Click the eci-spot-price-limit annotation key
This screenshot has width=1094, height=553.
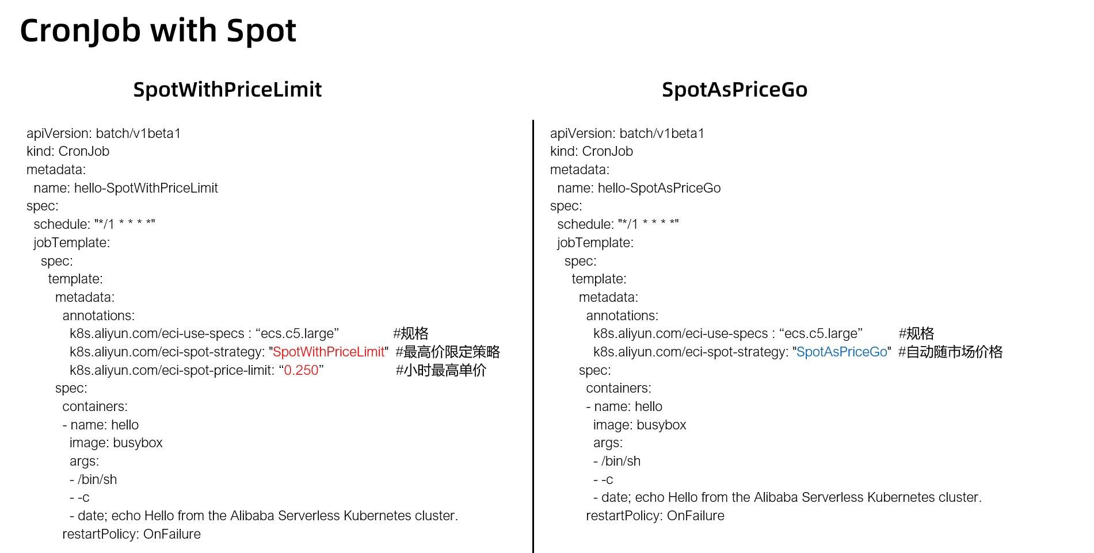(171, 370)
